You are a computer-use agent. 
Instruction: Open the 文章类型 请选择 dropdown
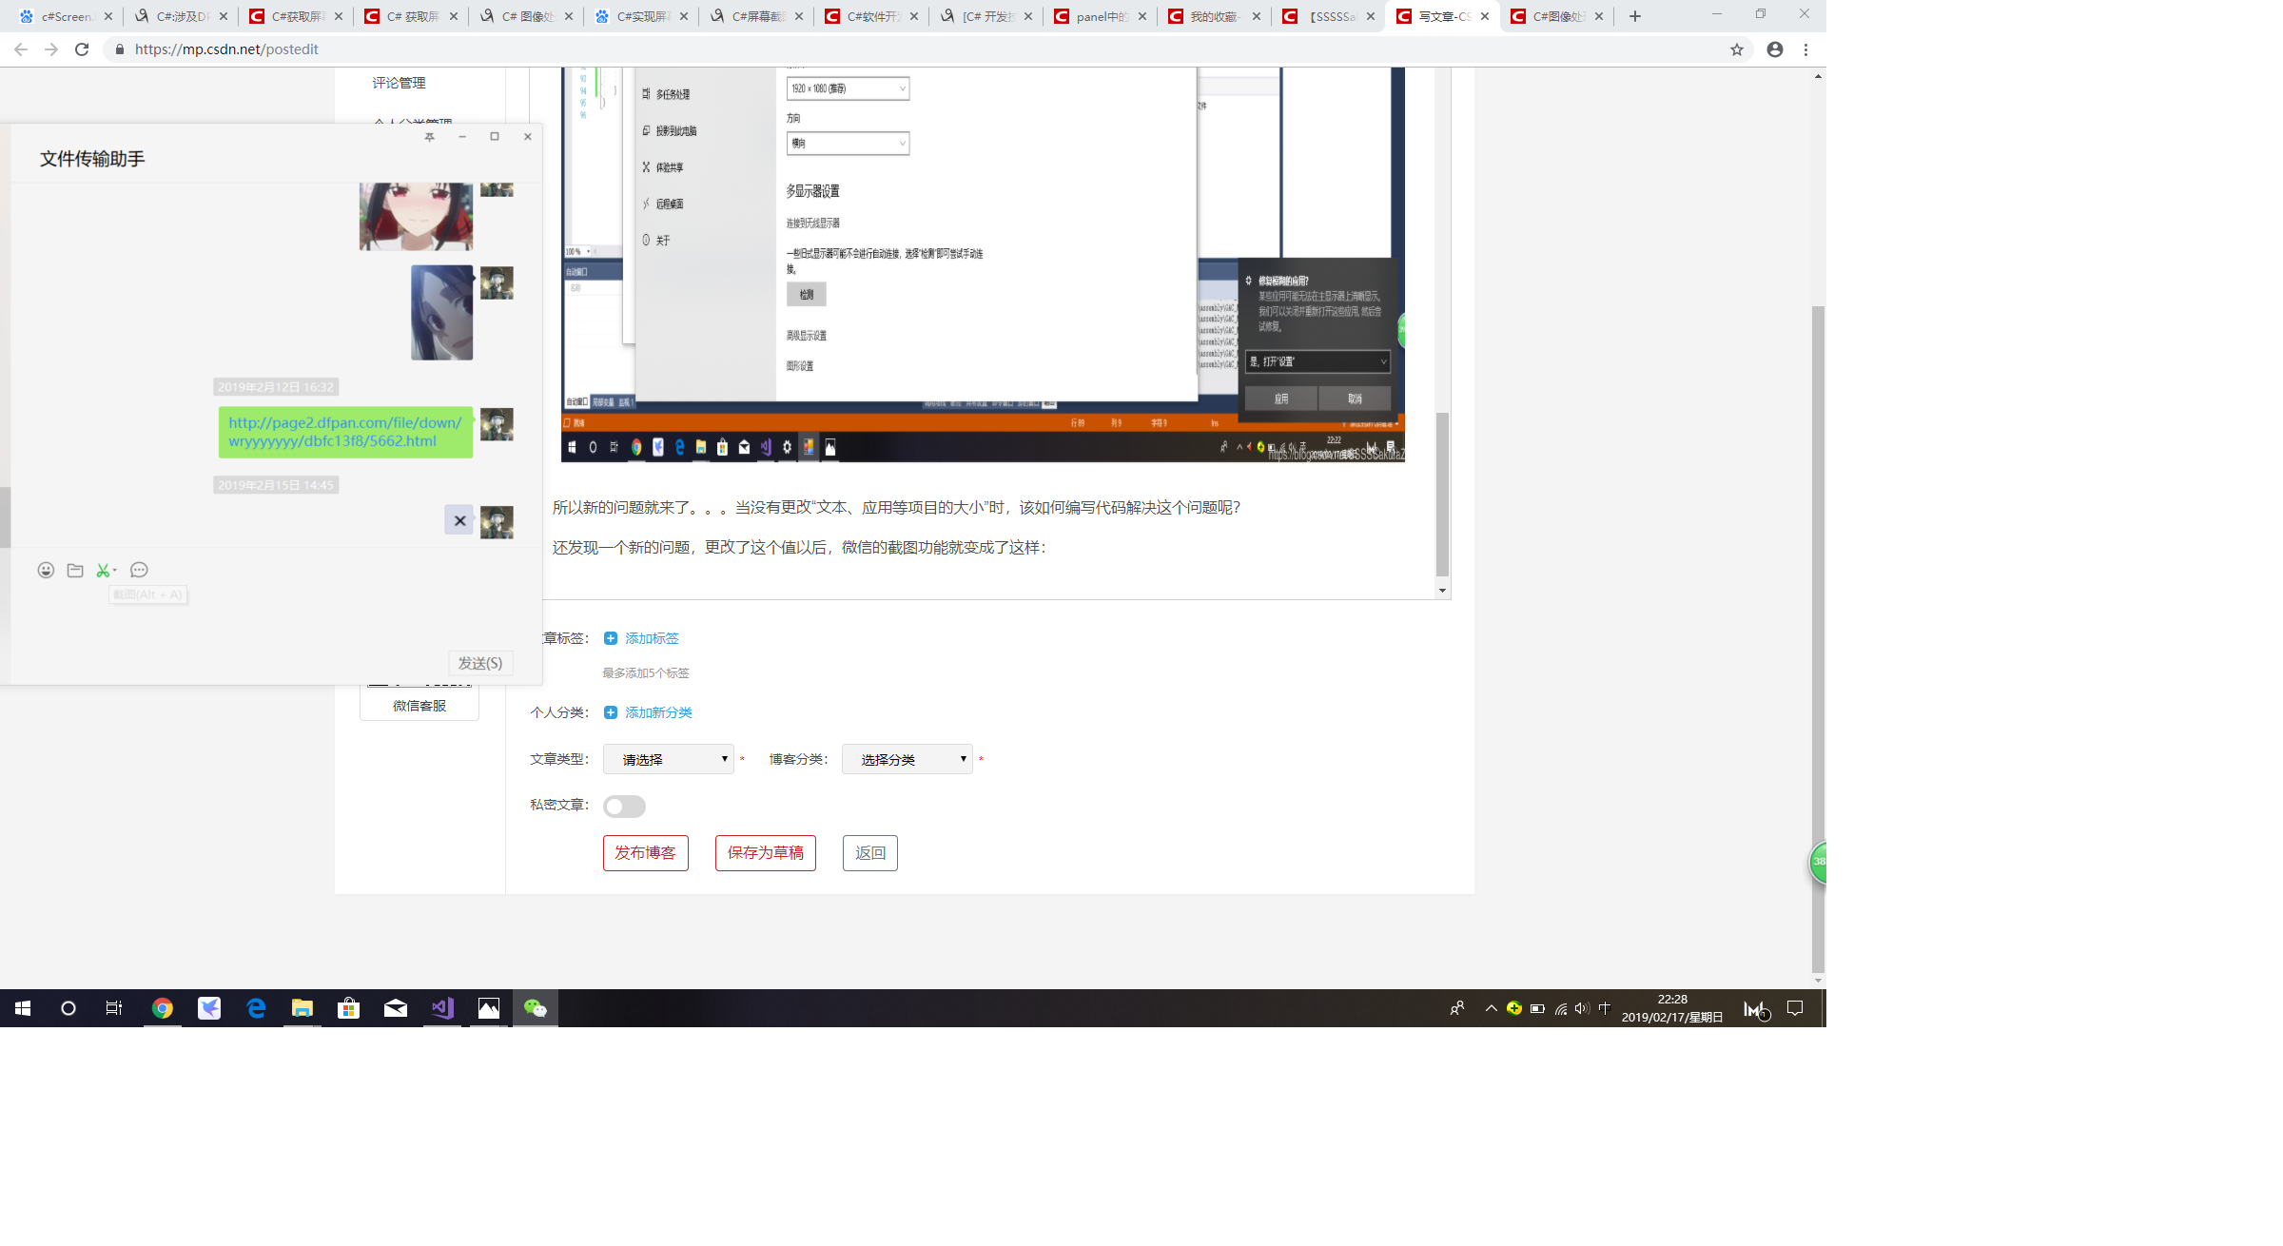(668, 759)
